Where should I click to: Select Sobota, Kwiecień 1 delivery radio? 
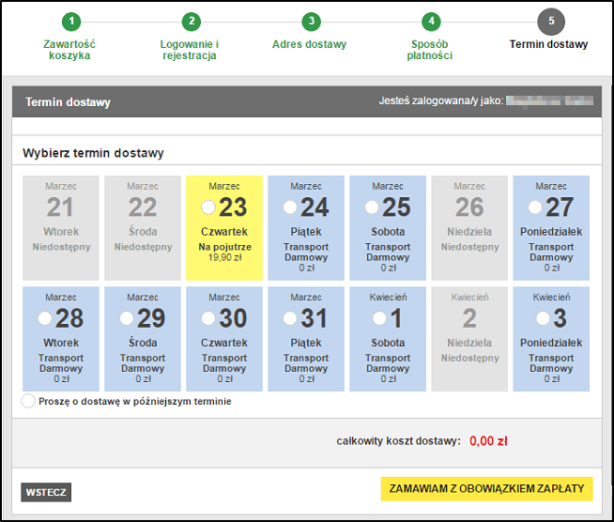(x=379, y=317)
